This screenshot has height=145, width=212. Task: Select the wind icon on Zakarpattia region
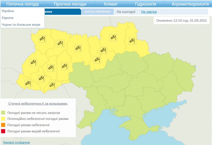(x=28, y=83)
